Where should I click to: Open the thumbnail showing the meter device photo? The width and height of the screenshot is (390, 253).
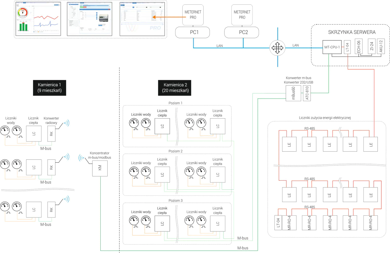click(89, 19)
